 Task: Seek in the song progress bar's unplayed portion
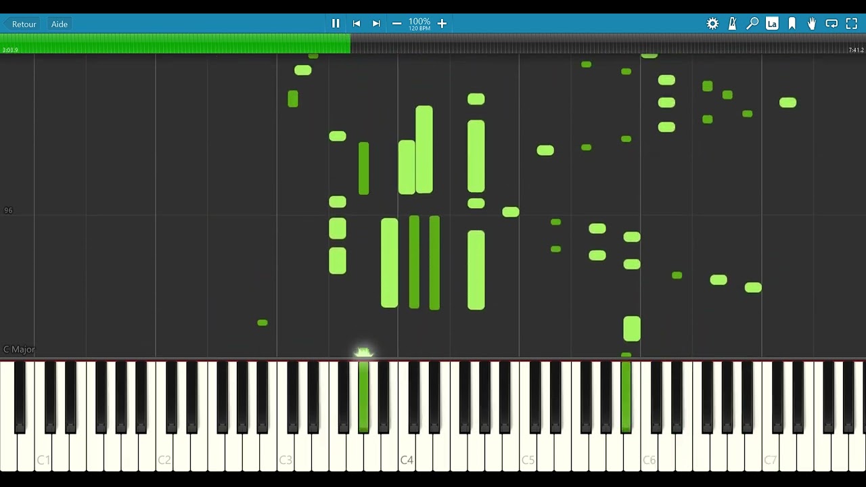[608, 44]
